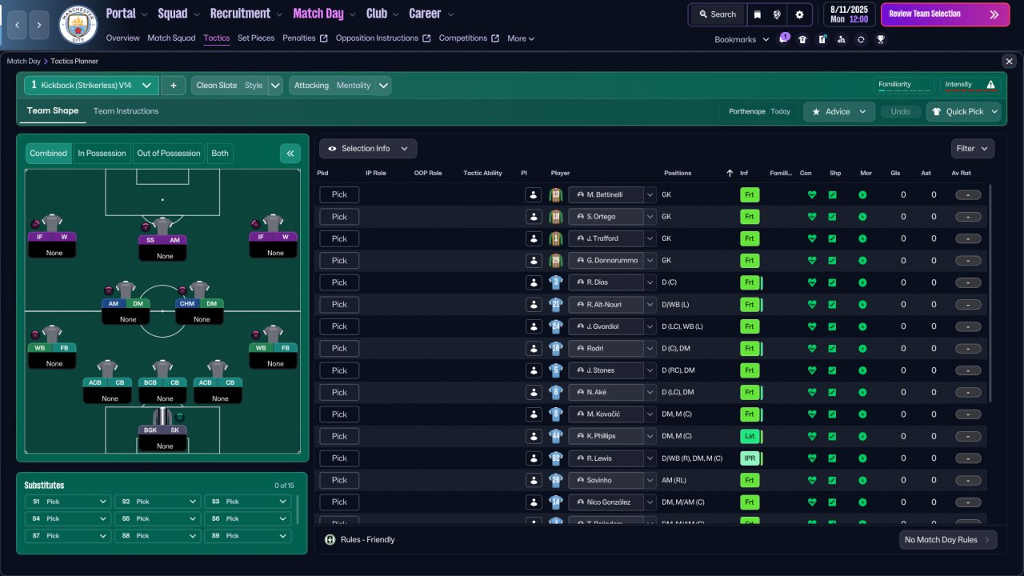Pick Rodri for the lineup

click(x=339, y=349)
